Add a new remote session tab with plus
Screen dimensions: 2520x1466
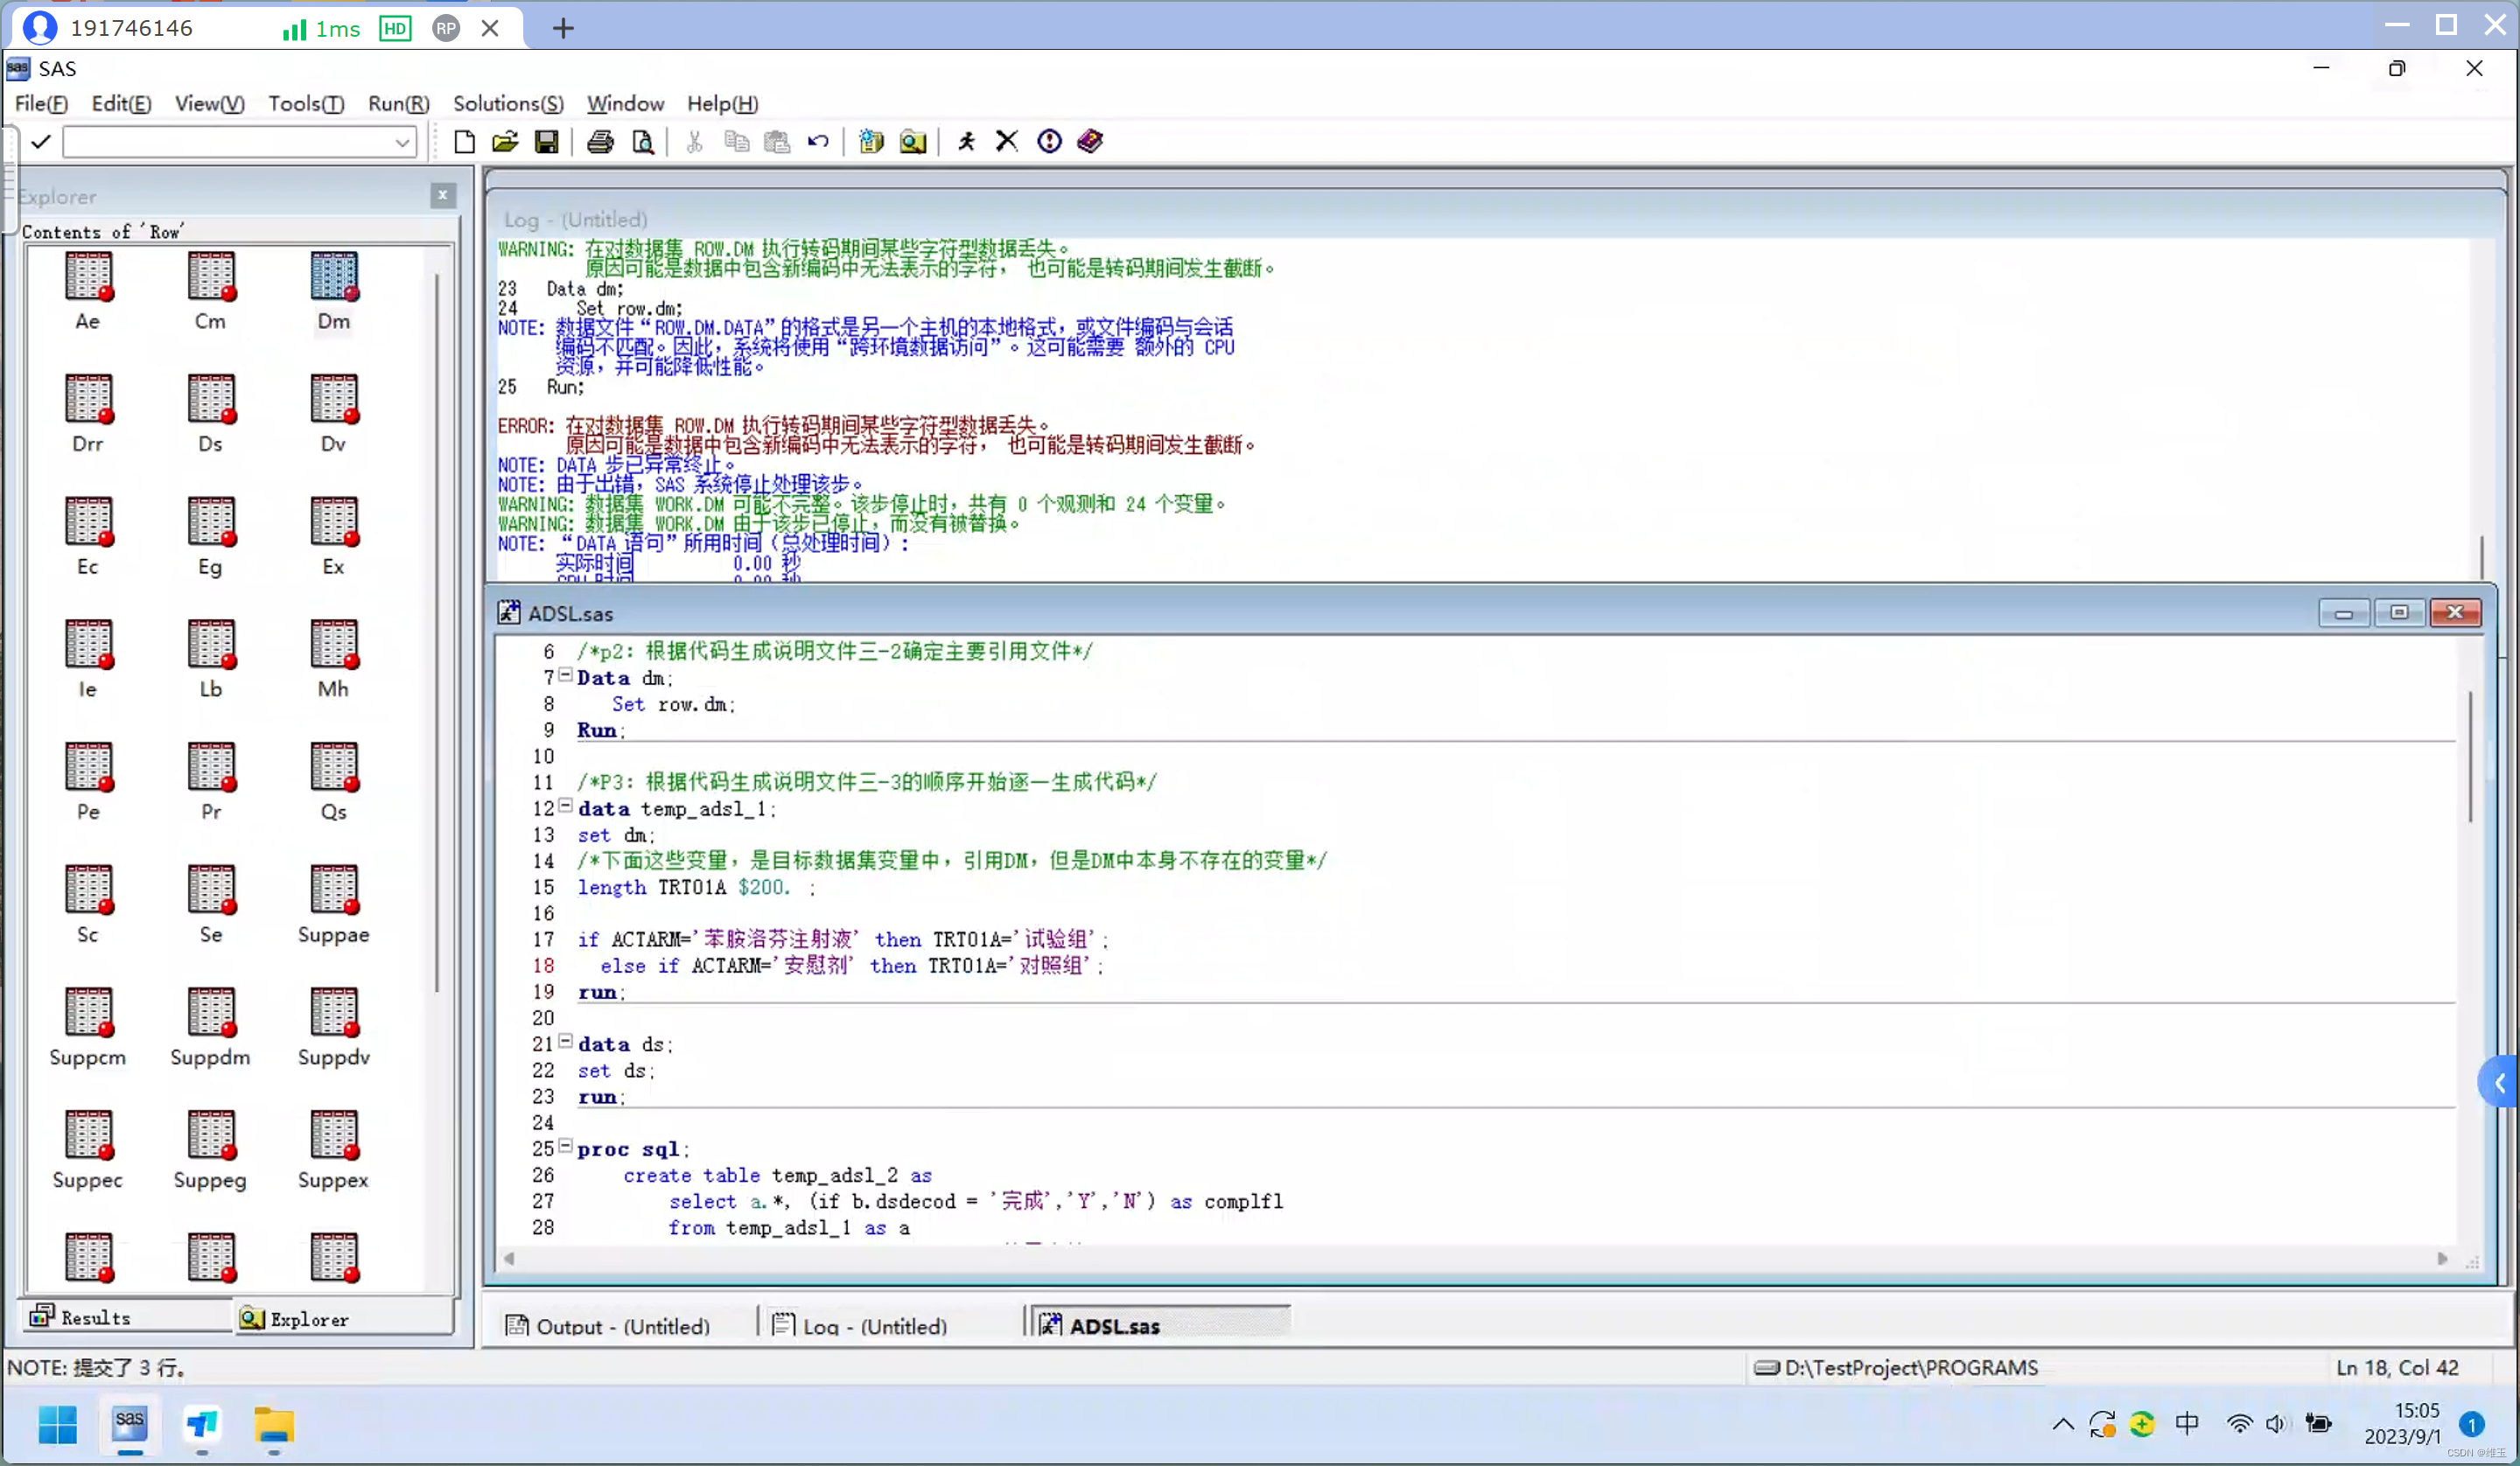coord(563,28)
